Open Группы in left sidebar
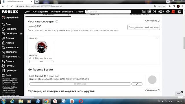Screen dimensions: 185x104 [x=8, y=66]
